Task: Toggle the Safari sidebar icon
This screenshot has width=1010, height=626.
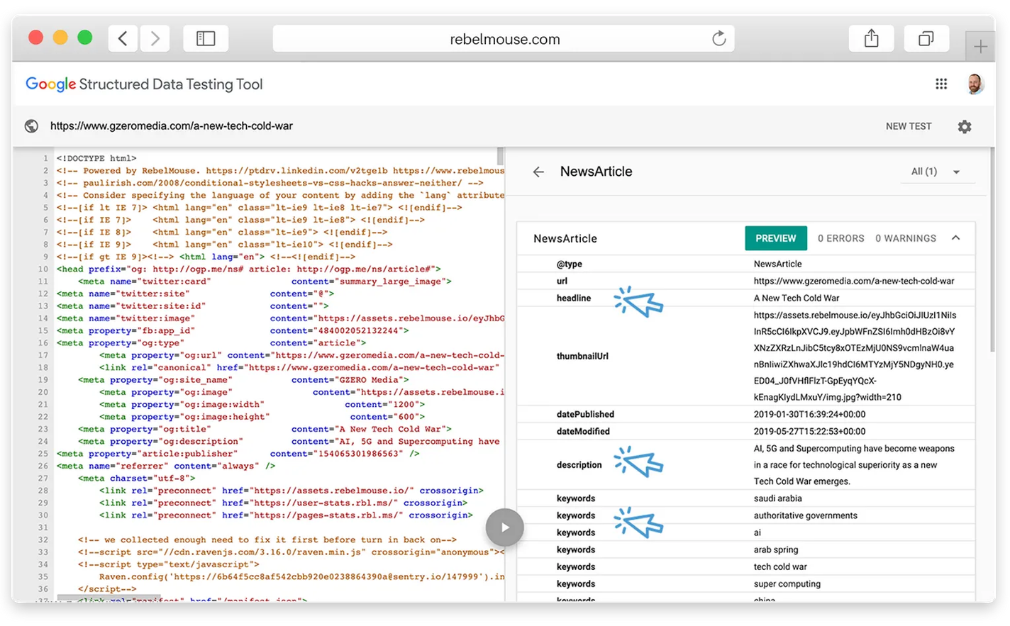Action: [x=206, y=38]
